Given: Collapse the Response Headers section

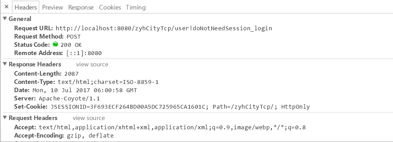Looking at the screenshot, I should point(5,64).
